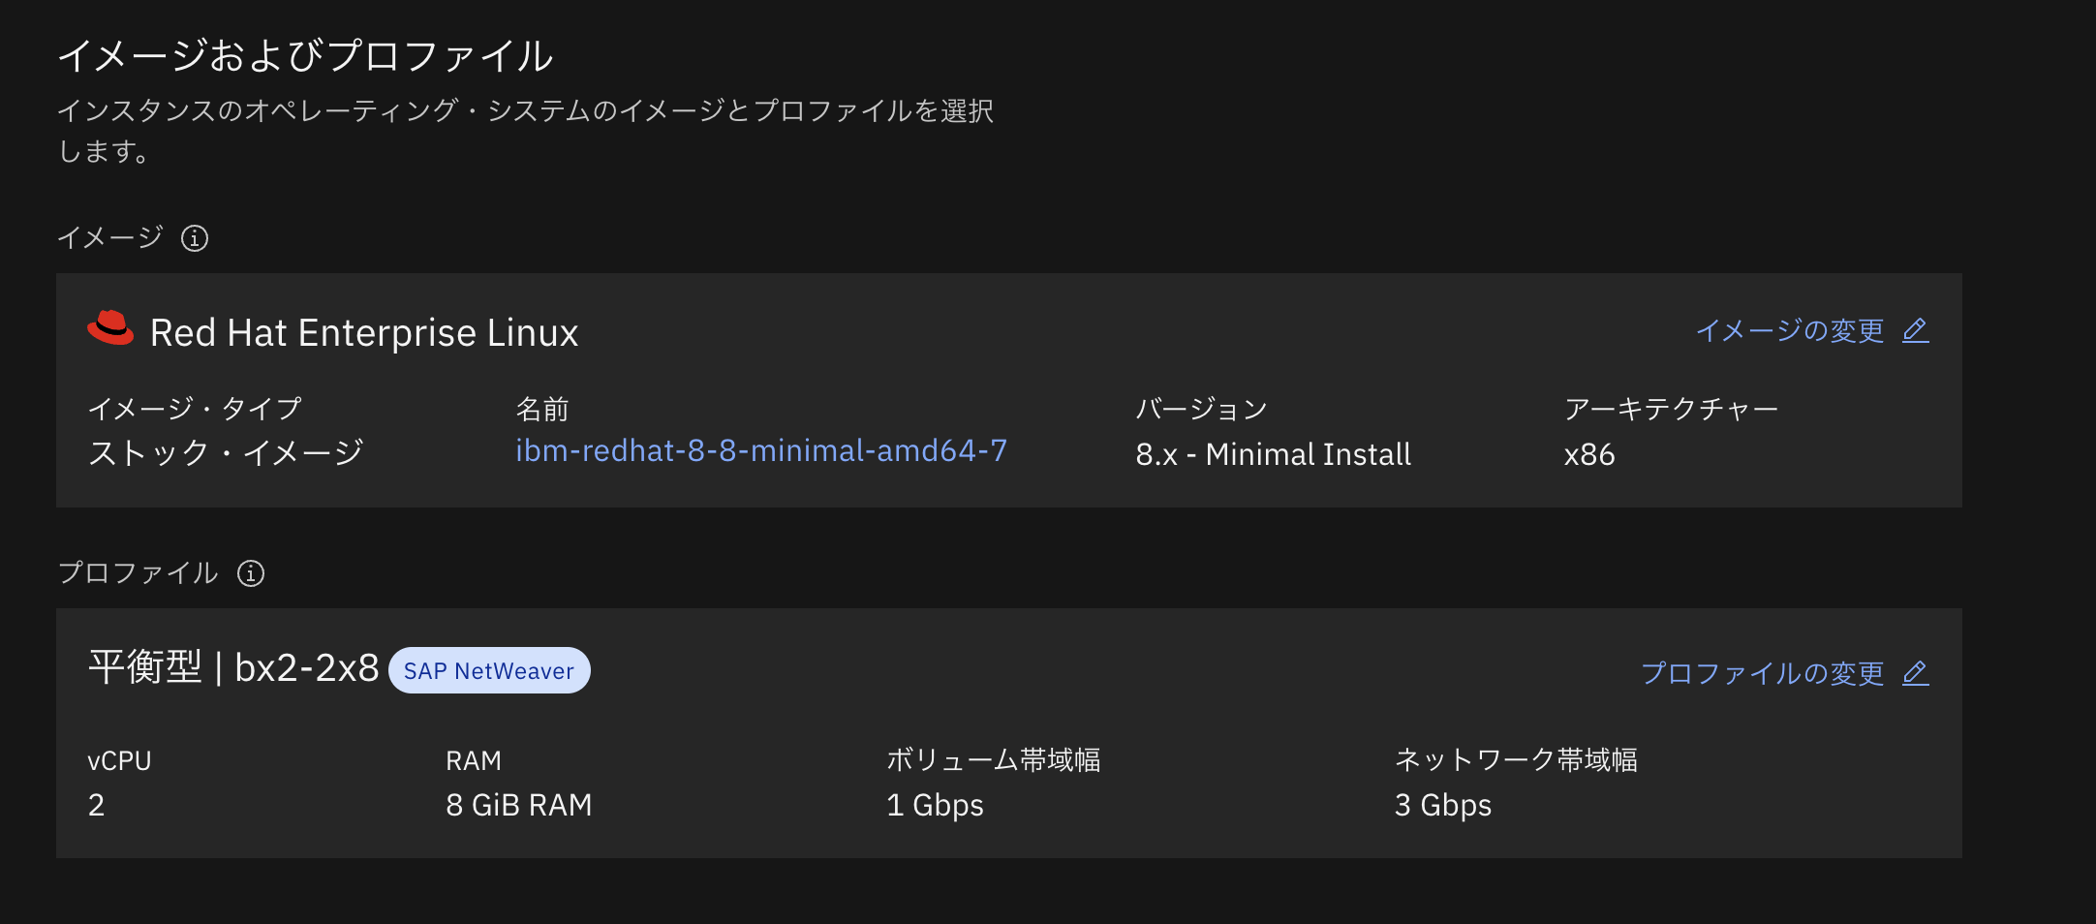Click the circled i next to イメージ label
Image resolution: width=2096 pixels, height=924 pixels.
click(x=195, y=238)
